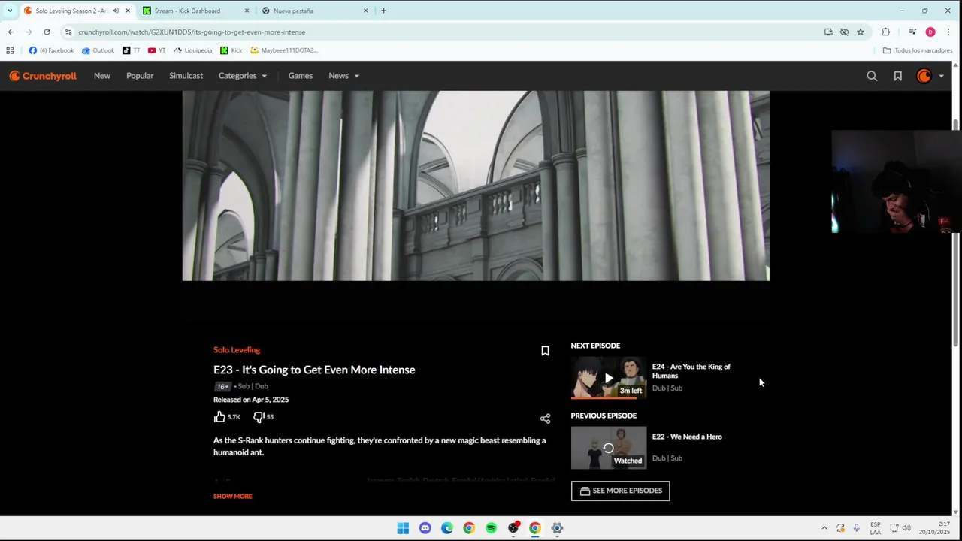Open the Crunchyroll account avatar menu
Image resolution: width=962 pixels, height=541 pixels.
point(930,76)
